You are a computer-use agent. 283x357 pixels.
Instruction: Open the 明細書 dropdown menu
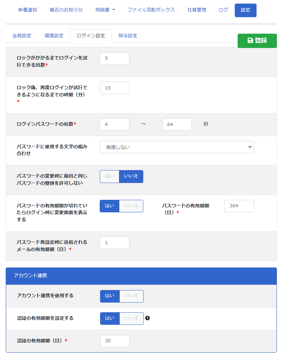tap(105, 10)
